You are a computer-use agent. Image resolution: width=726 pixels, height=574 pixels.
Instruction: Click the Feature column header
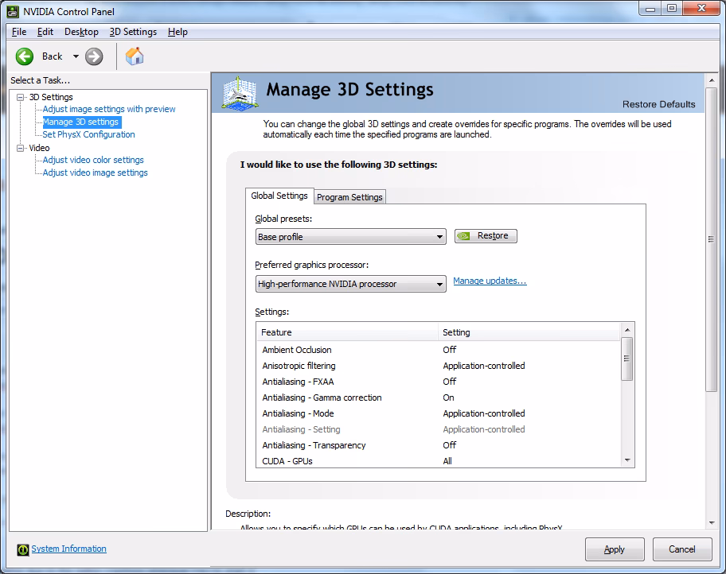point(347,332)
